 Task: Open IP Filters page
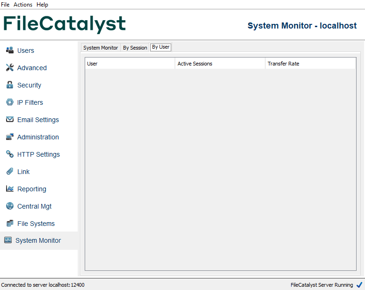point(30,102)
